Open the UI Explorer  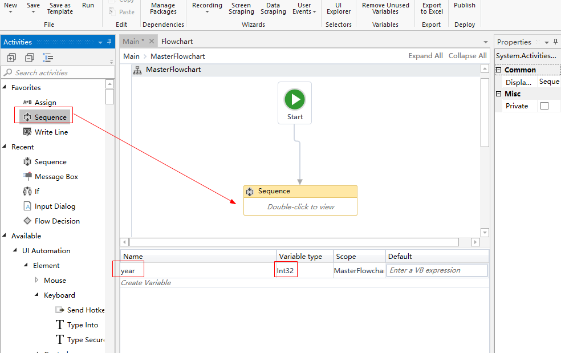coord(338,7)
